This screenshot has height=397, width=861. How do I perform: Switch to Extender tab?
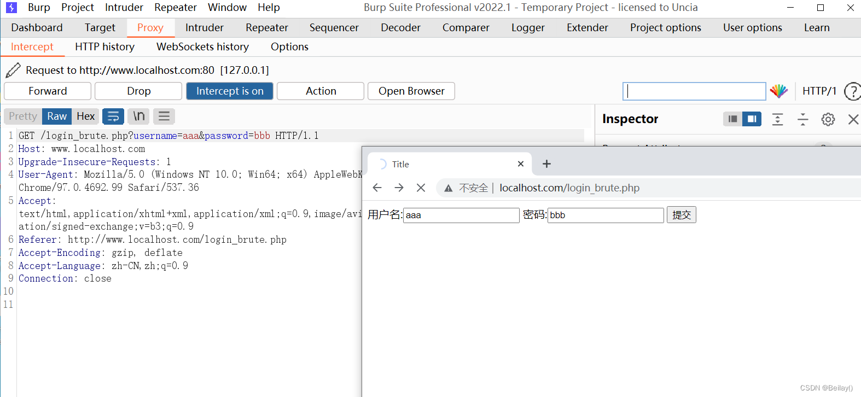[x=587, y=28]
